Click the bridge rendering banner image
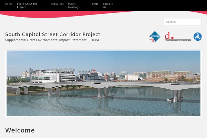 point(103,83)
